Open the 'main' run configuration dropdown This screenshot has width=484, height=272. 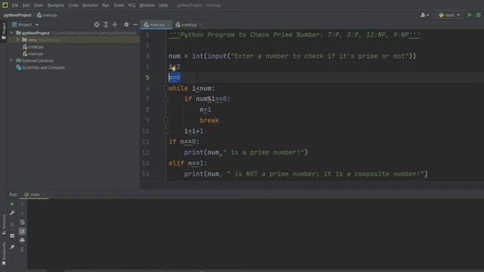(449, 15)
